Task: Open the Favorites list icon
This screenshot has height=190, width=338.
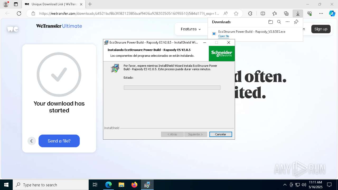Action: coord(275,13)
